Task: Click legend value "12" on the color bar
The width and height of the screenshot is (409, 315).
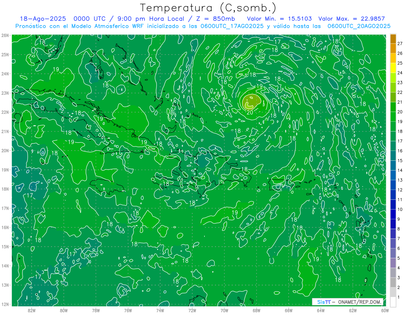Action: [x=400, y=190]
